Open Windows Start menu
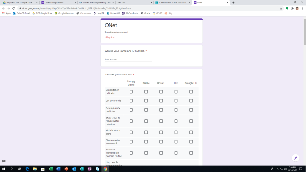The width and height of the screenshot is (306, 172). [4, 169]
